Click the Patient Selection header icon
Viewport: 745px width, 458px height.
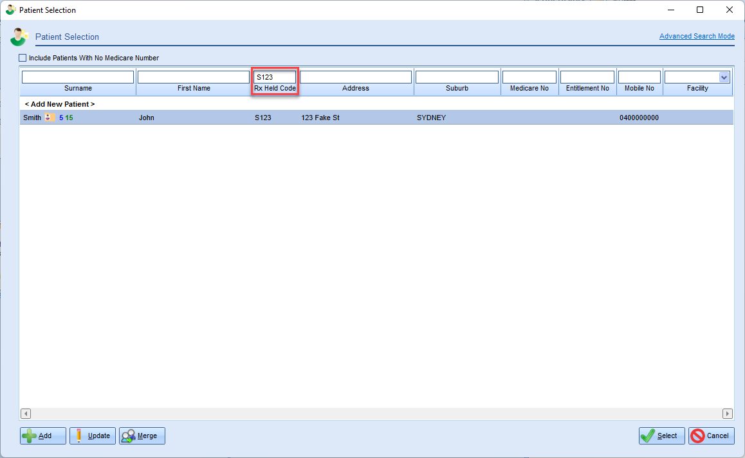pyautogui.click(x=19, y=37)
